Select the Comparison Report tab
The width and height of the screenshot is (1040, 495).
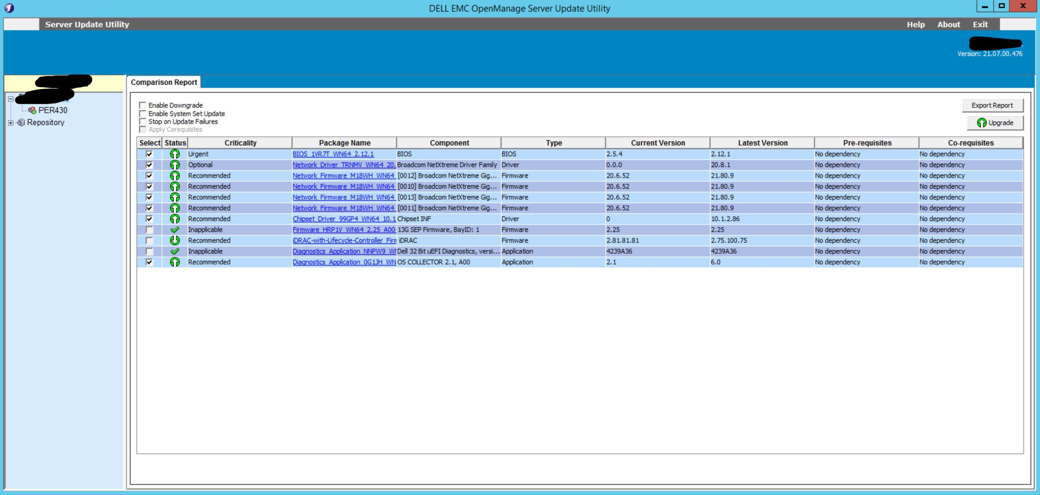pos(164,82)
